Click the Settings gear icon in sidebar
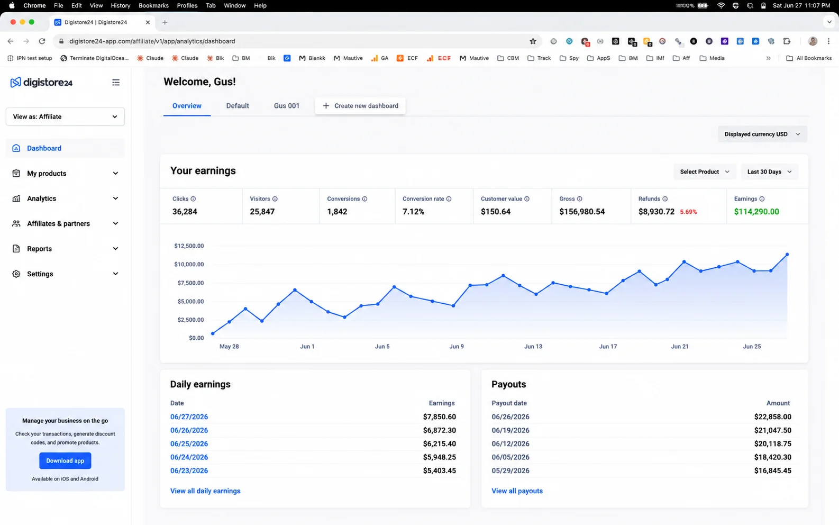The height and width of the screenshot is (525, 839). tap(16, 274)
